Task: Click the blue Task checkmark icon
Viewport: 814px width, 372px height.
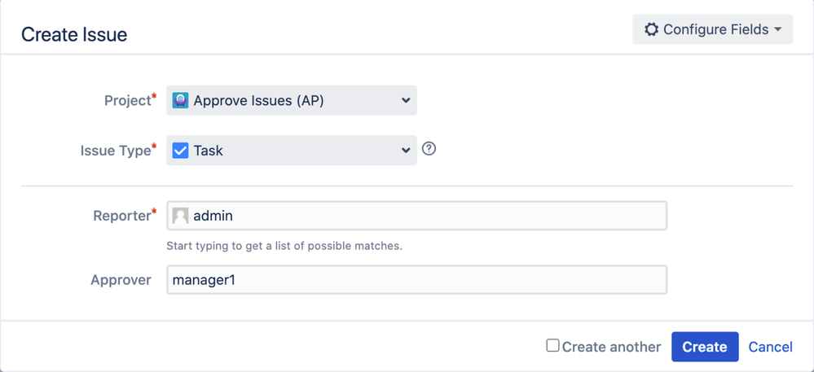Action: coord(181,151)
